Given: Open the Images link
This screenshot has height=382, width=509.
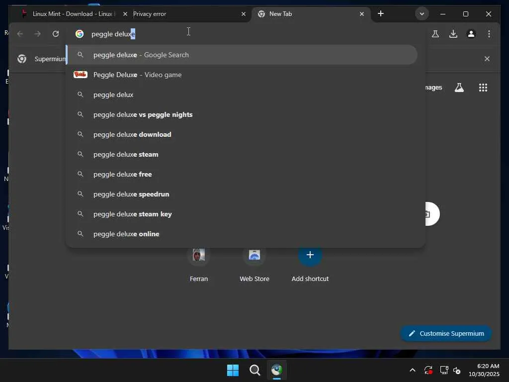Looking at the screenshot, I should click(433, 88).
